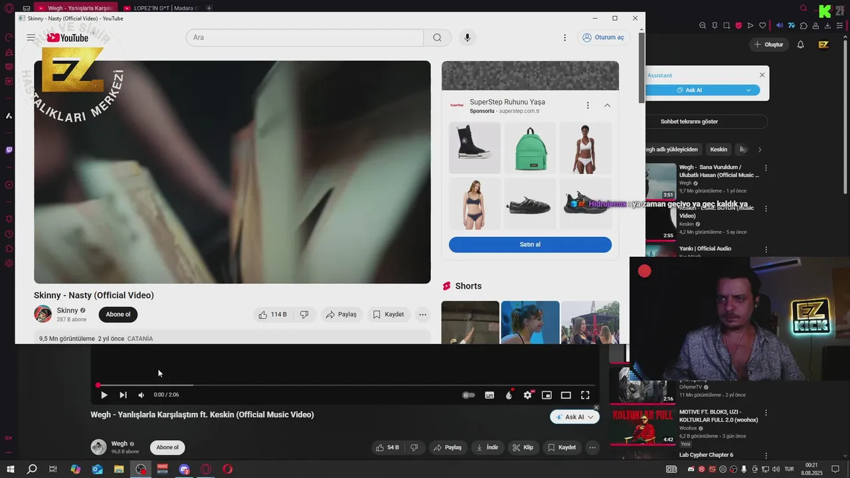Collapse the SuperStep sponsored panel
Image resolution: width=850 pixels, height=478 pixels.
[607, 106]
